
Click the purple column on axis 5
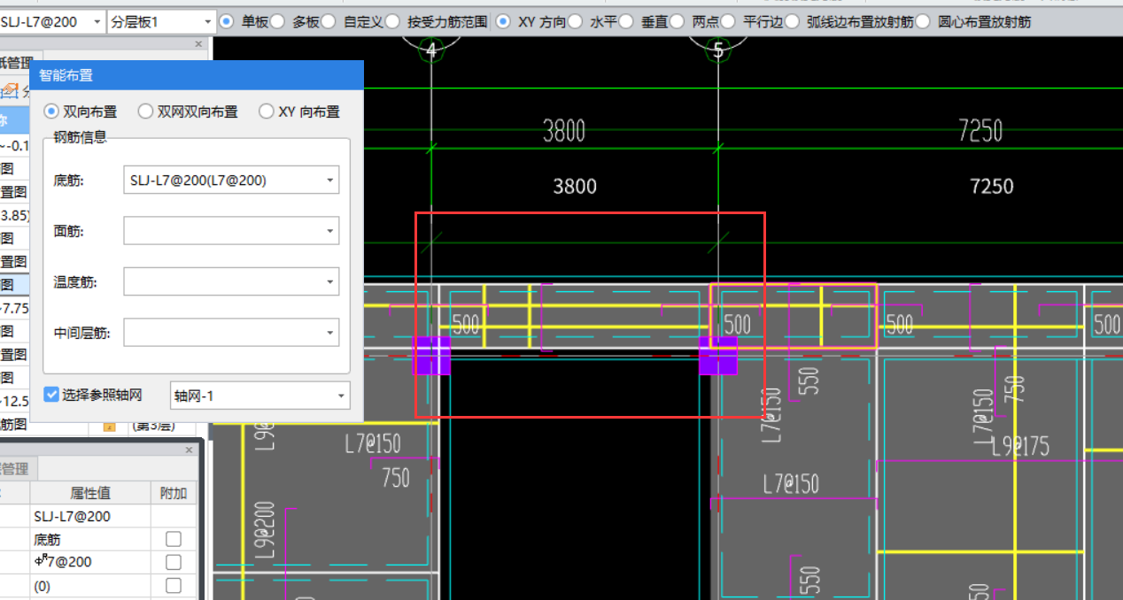pos(718,356)
